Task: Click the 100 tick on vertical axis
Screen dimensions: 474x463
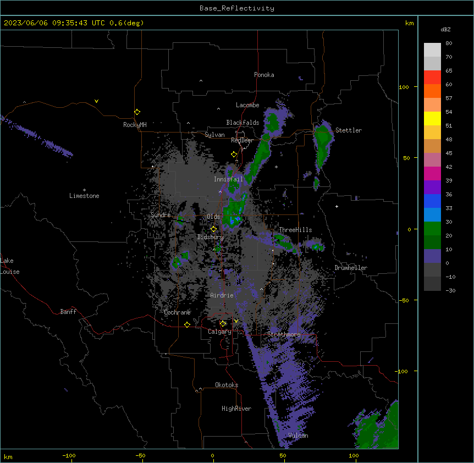Action: (404, 87)
